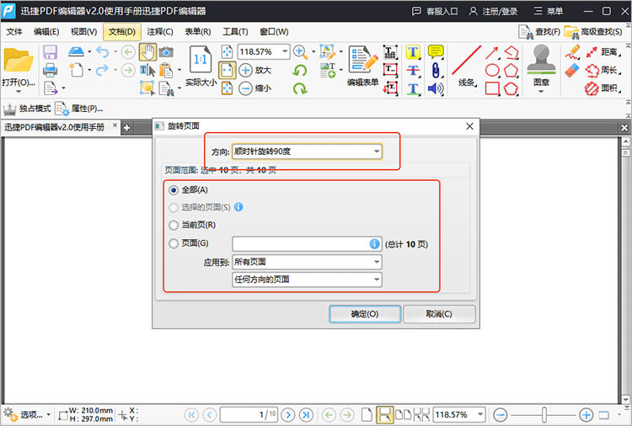Viewport: 632px width, 426px height.
Task: Click the save floppy disk icon
Action: (50, 52)
